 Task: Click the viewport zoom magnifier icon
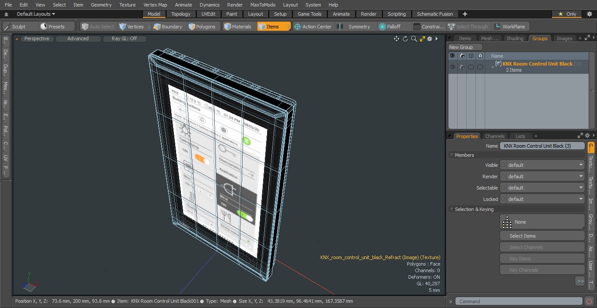(x=414, y=39)
